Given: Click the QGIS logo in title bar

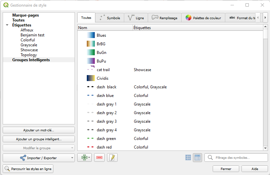Looking at the screenshot, I should 6,5.
